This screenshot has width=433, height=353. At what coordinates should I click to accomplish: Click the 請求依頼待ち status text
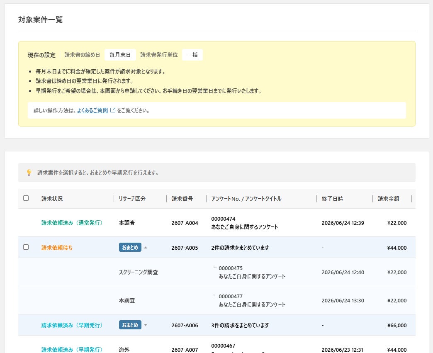(x=57, y=248)
